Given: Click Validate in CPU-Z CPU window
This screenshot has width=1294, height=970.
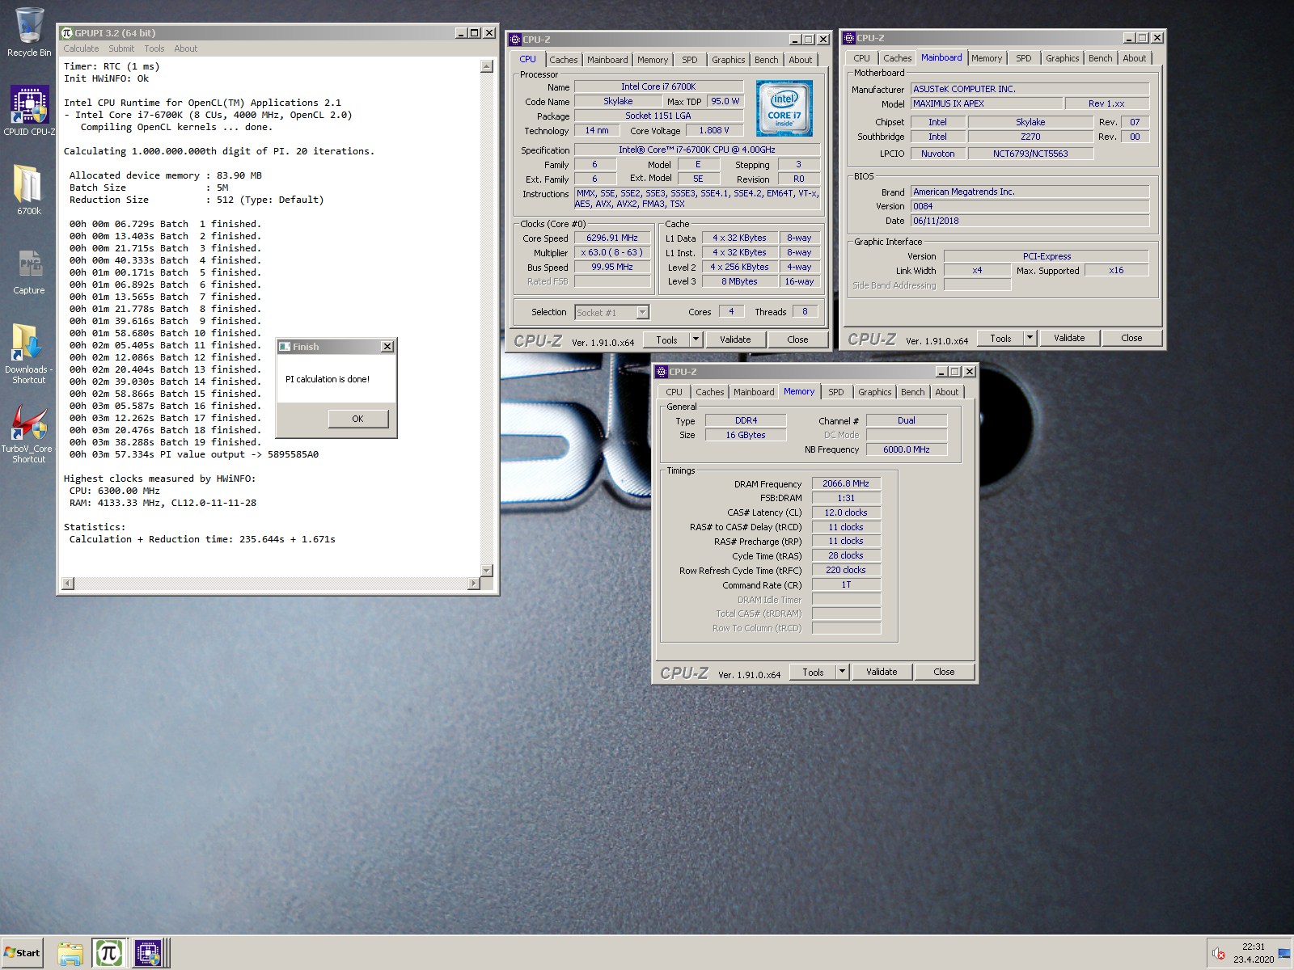Looking at the screenshot, I should pos(735,339).
